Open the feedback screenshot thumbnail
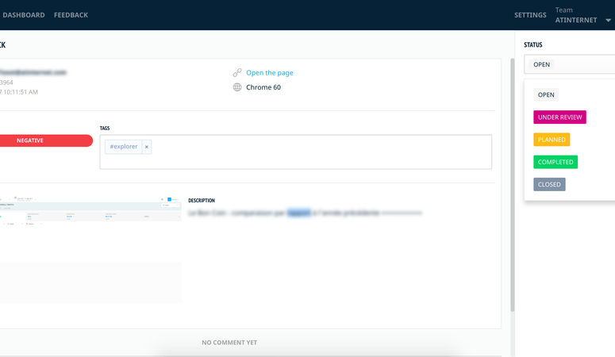This screenshot has height=357, width=615. point(90,249)
